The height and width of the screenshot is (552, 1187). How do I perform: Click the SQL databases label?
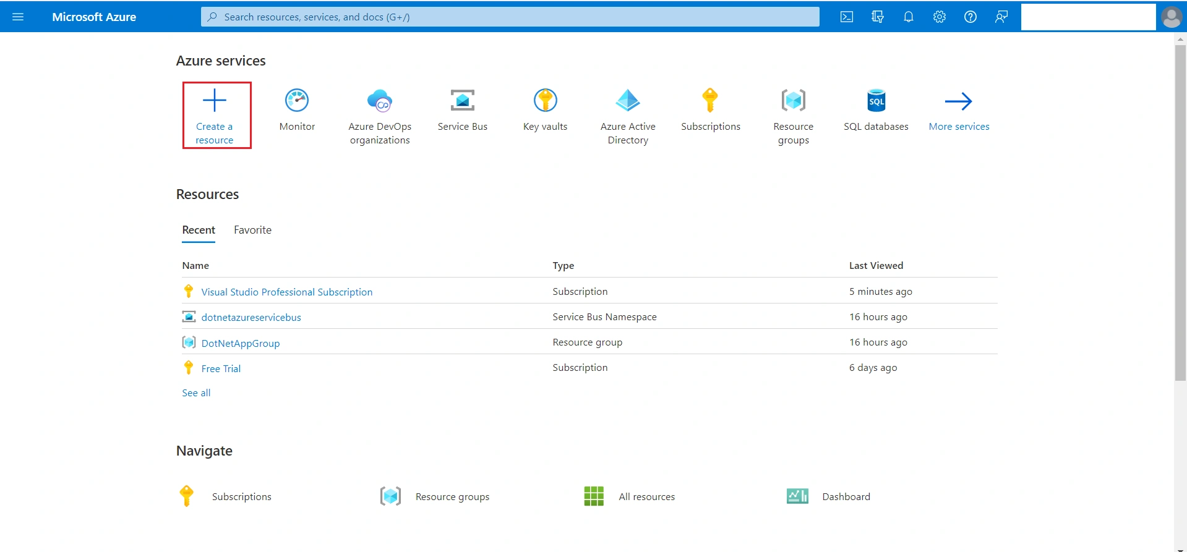pyautogui.click(x=876, y=126)
